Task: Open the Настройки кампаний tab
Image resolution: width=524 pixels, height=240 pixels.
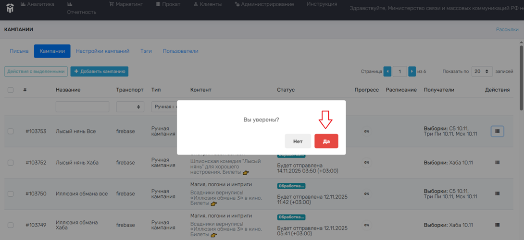Action: click(x=102, y=51)
